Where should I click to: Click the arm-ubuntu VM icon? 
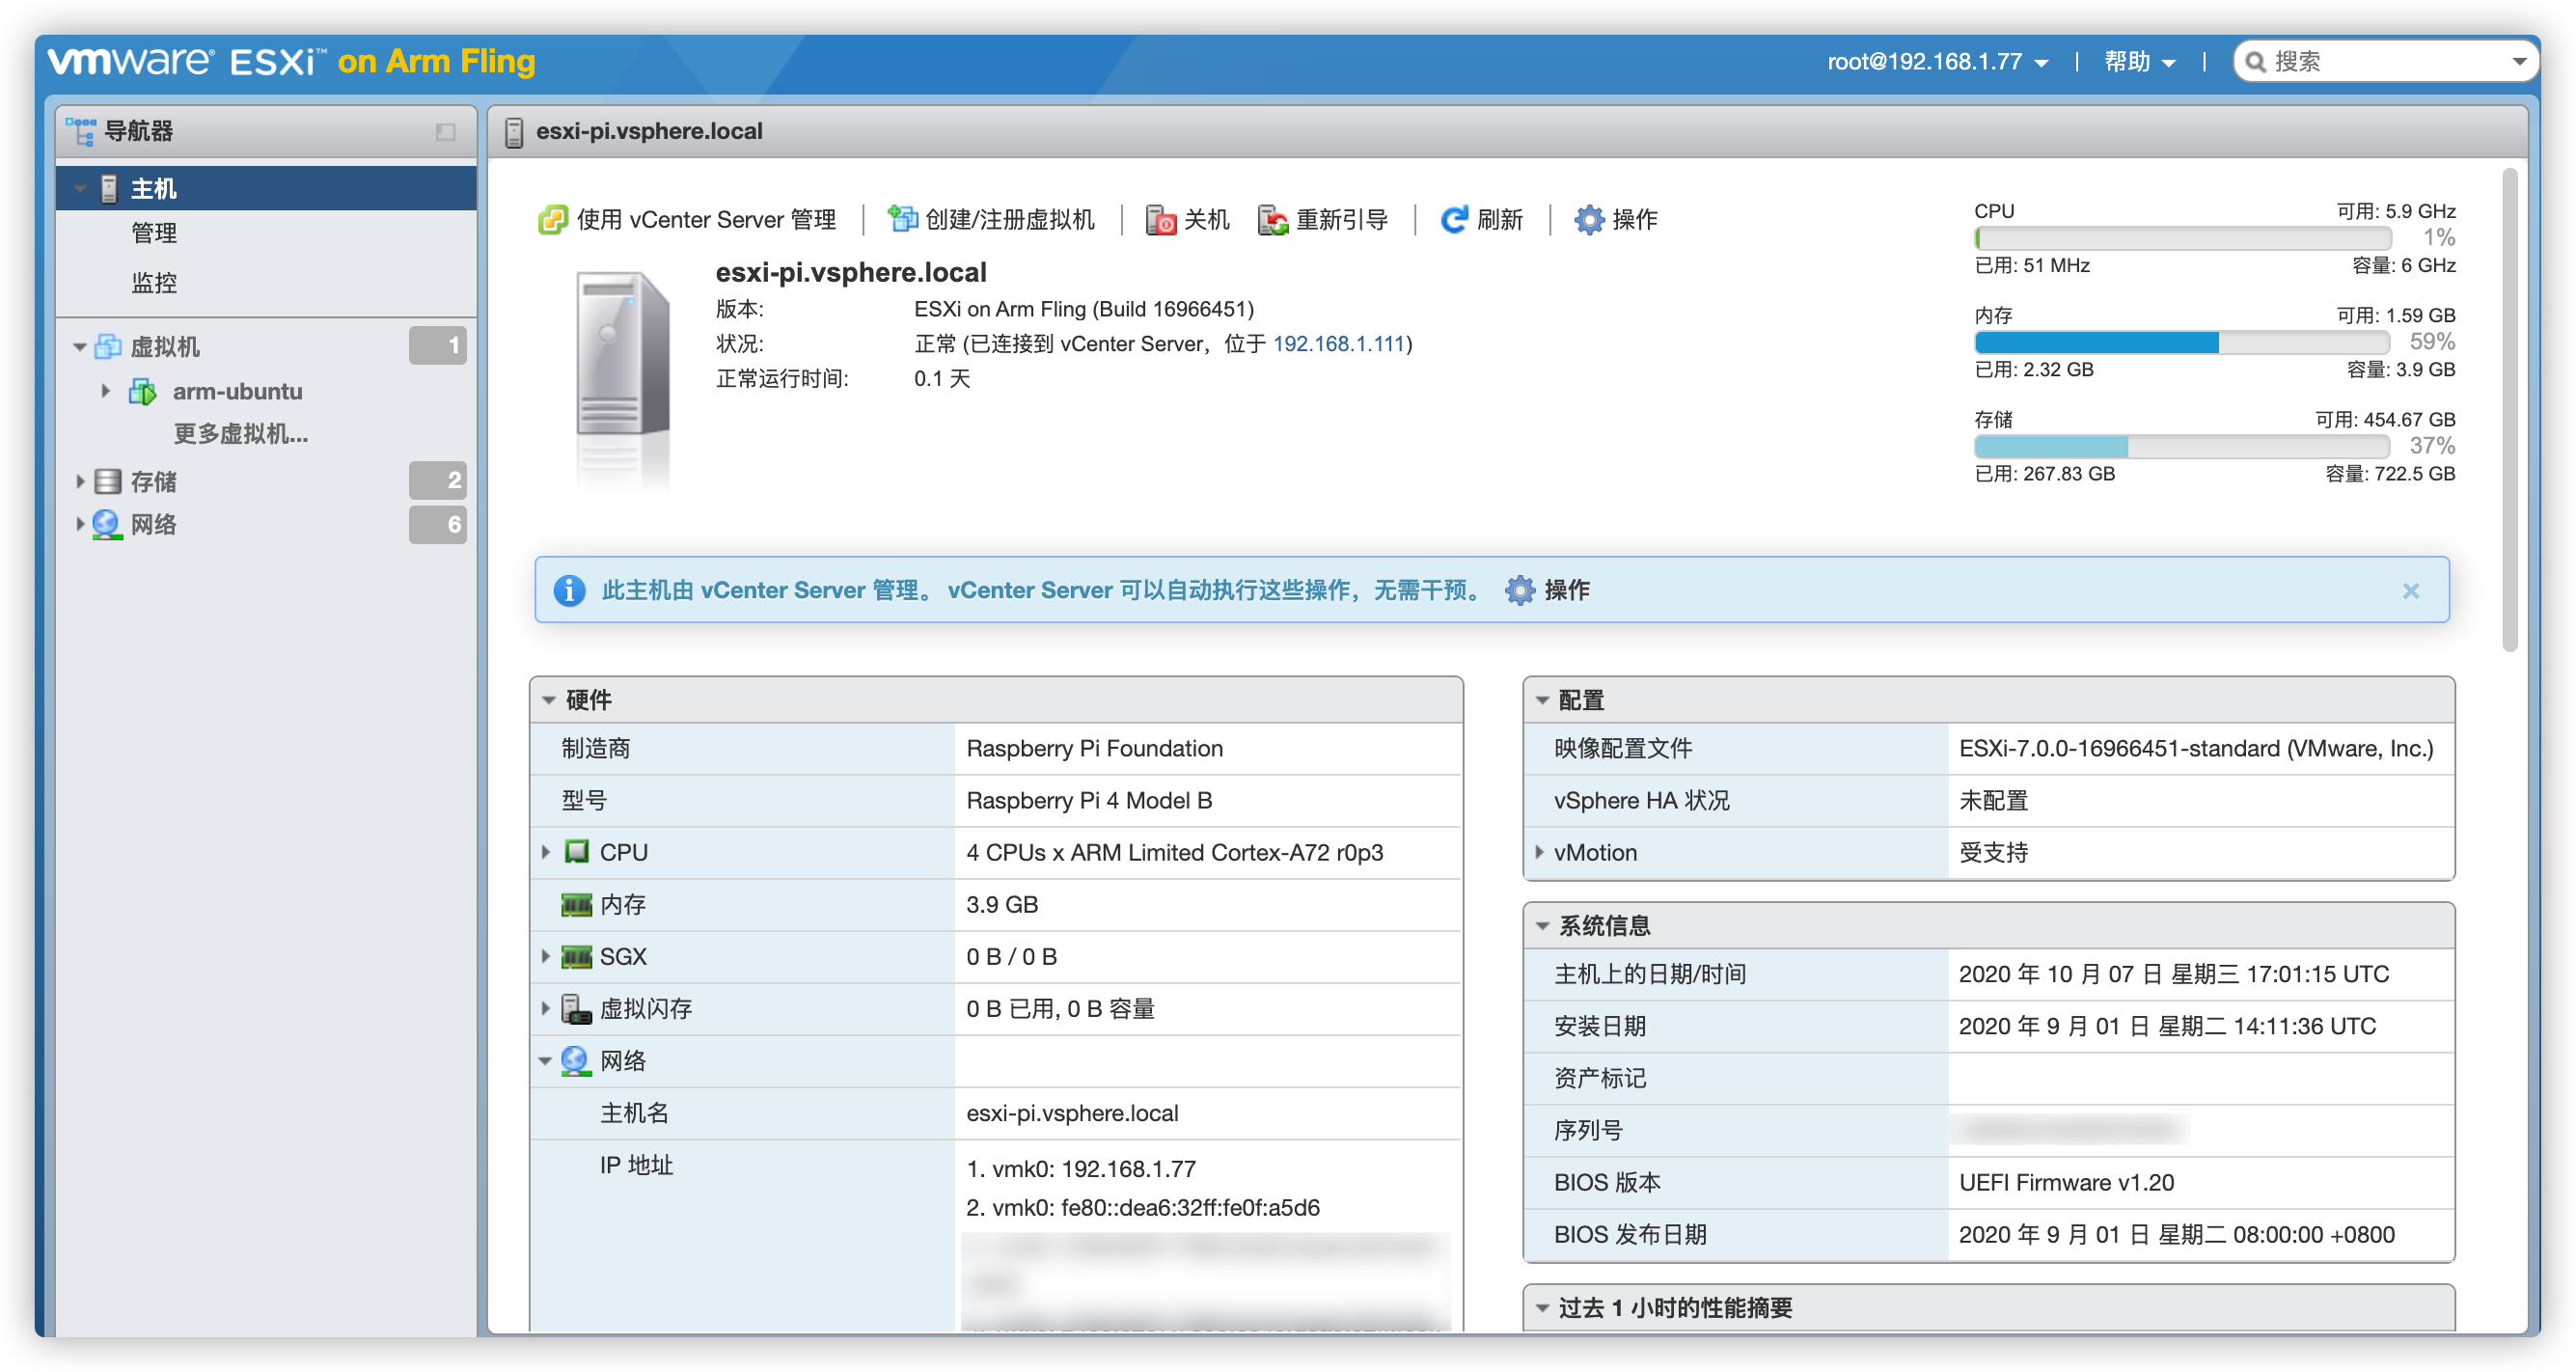[142, 391]
